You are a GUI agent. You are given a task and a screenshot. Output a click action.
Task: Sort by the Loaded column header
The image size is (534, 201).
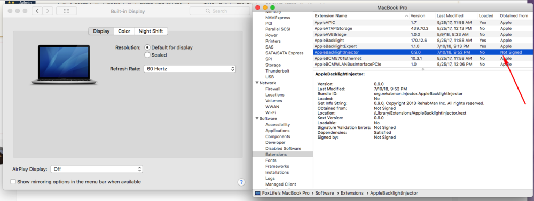click(x=488, y=15)
